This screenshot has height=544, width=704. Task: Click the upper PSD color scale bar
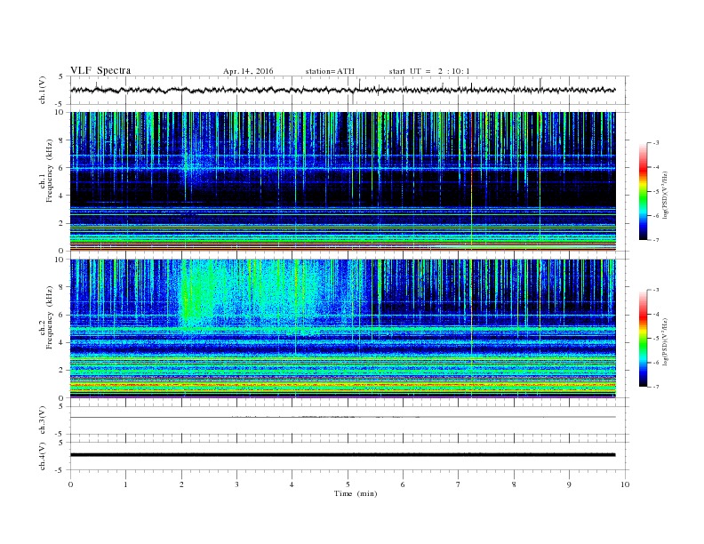point(643,192)
